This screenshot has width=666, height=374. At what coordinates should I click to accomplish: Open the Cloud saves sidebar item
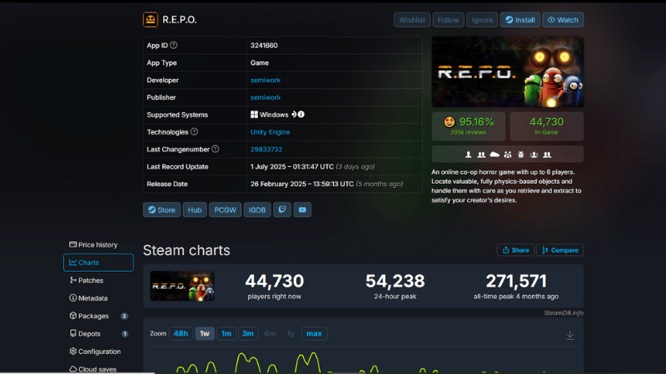pos(98,369)
